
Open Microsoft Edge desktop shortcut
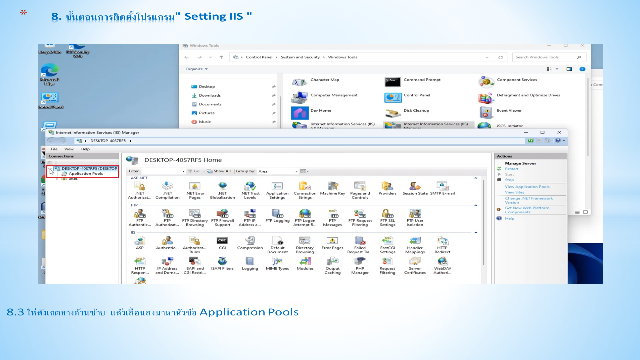pyautogui.click(x=49, y=75)
